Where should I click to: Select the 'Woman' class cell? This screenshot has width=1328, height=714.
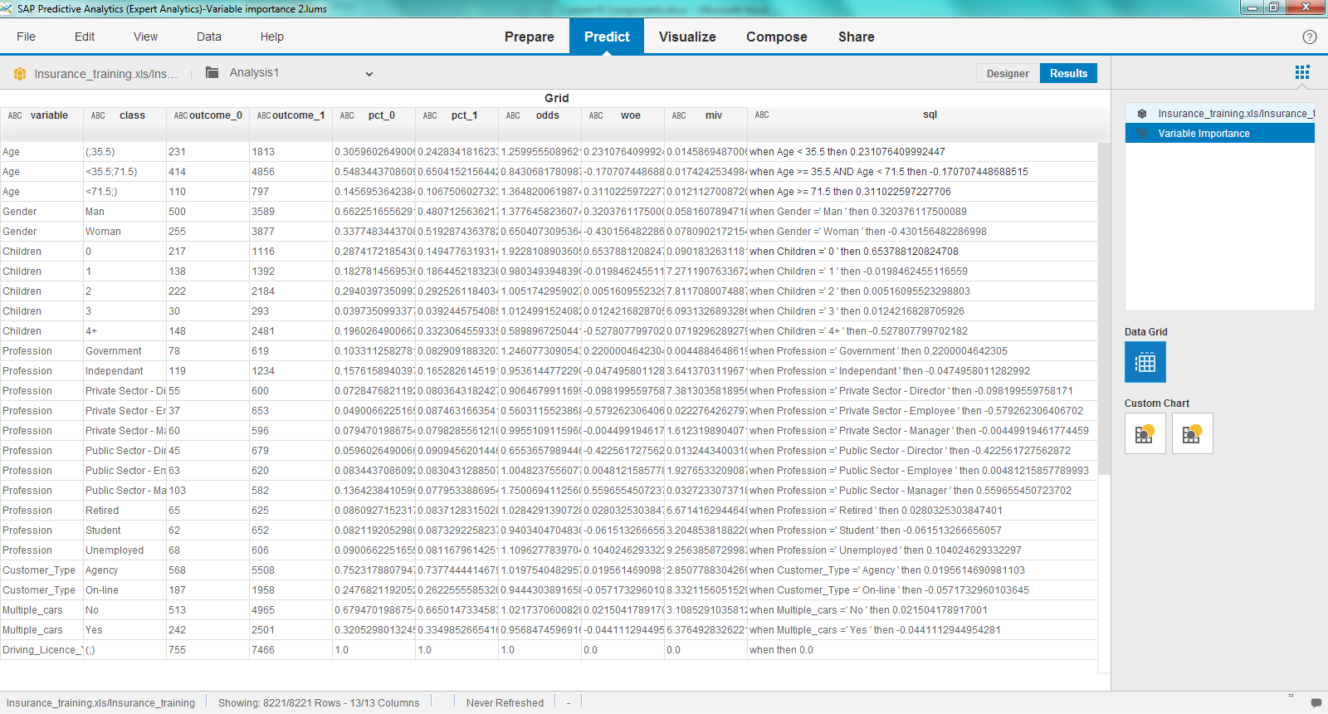pos(124,232)
